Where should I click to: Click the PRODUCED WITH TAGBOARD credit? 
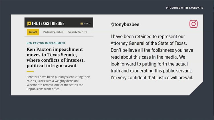pyautogui.click(x=184, y=8)
